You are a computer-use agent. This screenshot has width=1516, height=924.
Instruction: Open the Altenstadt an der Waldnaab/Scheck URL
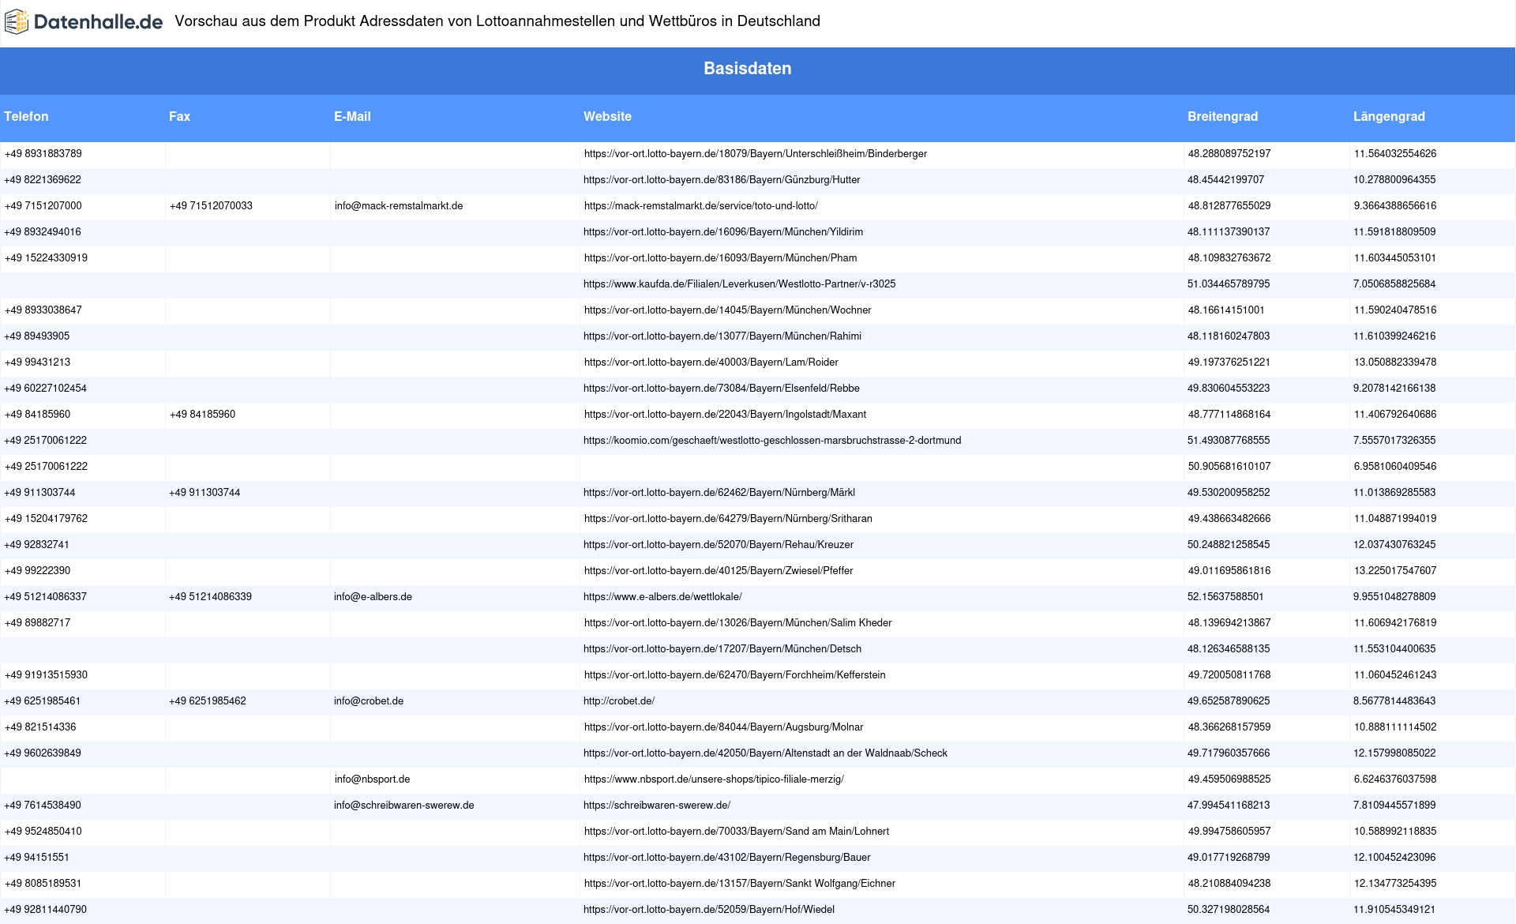coord(765,753)
